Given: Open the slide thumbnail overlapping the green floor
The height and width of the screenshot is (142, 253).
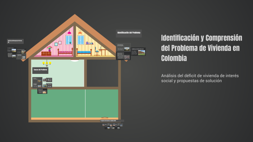Looking at the screenshot, I should [x=42, y=91].
